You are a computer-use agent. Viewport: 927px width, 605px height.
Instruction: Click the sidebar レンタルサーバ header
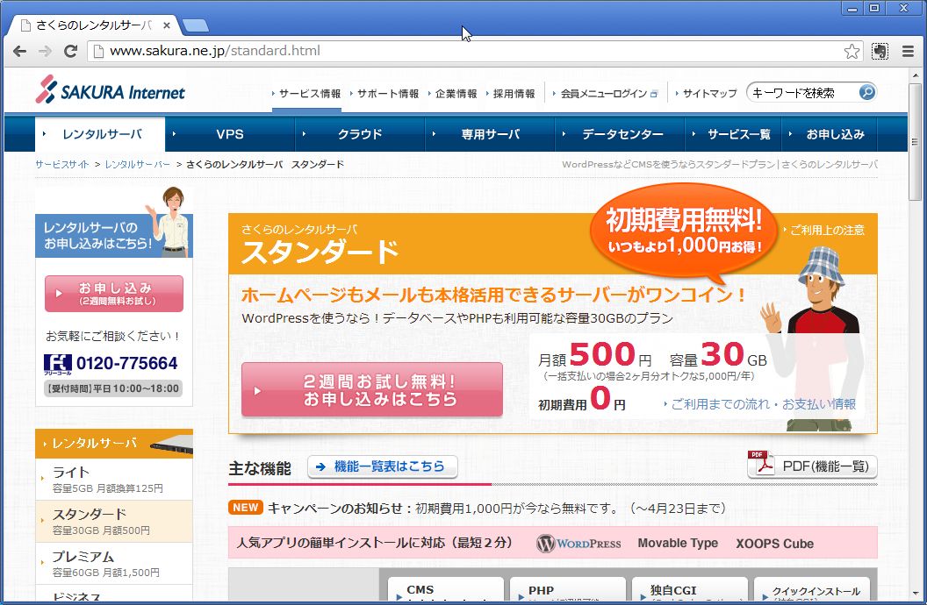click(x=114, y=444)
